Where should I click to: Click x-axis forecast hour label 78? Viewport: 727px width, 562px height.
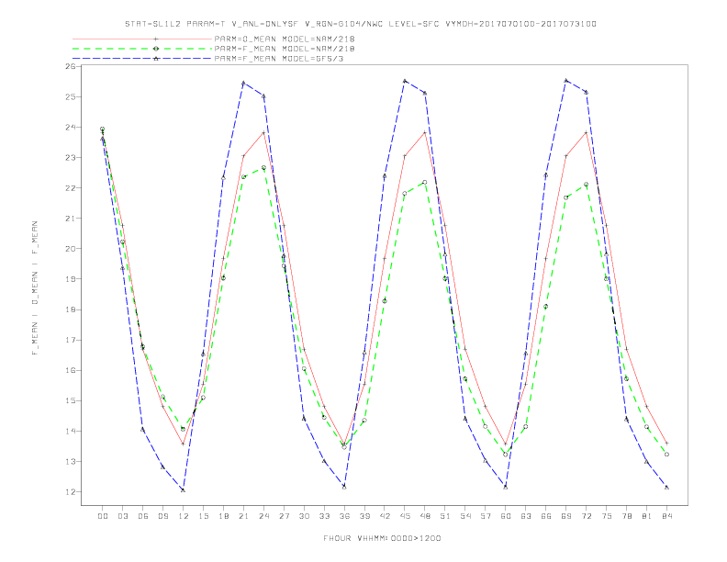tap(627, 516)
